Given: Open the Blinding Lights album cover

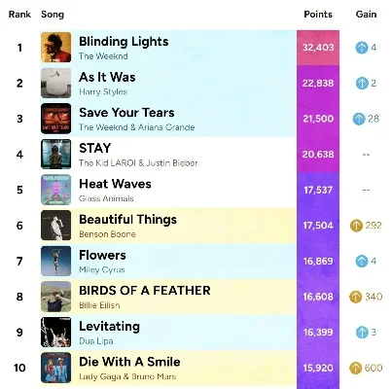Looking at the screenshot, I should point(55,48).
